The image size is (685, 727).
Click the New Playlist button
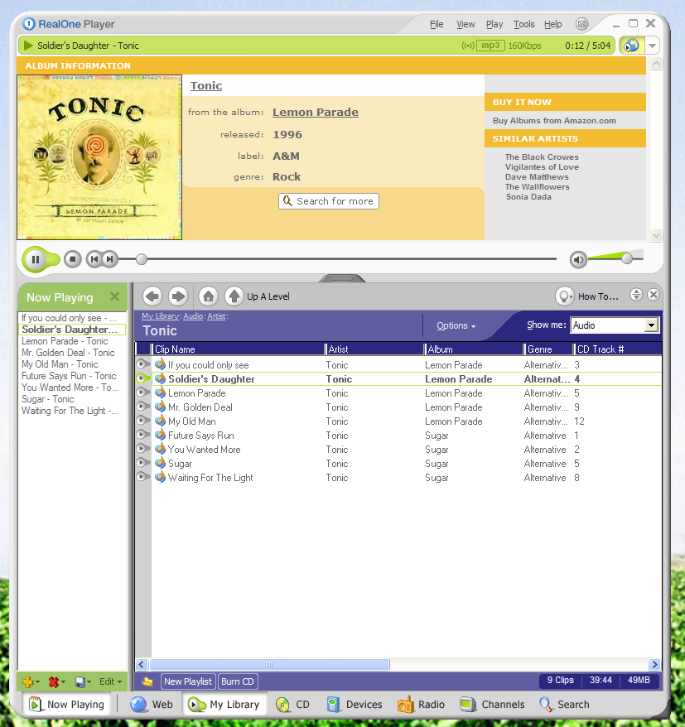click(188, 681)
